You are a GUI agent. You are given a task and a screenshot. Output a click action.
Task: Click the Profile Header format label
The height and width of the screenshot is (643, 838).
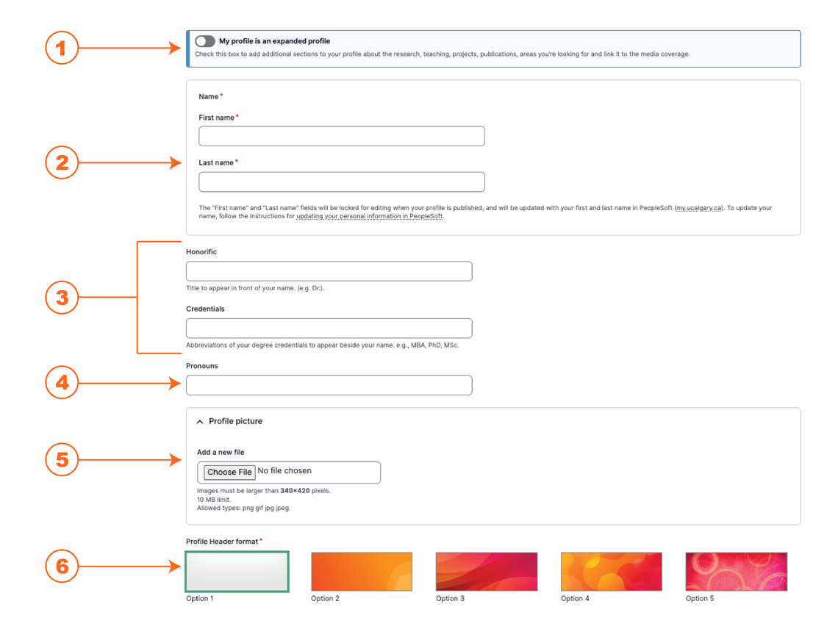(x=221, y=541)
